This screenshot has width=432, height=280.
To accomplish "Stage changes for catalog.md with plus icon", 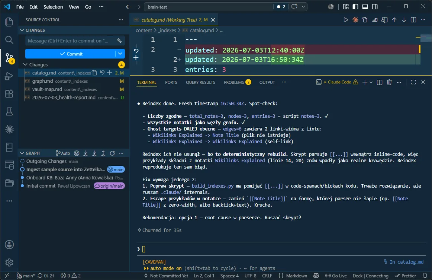I will tap(109, 73).
